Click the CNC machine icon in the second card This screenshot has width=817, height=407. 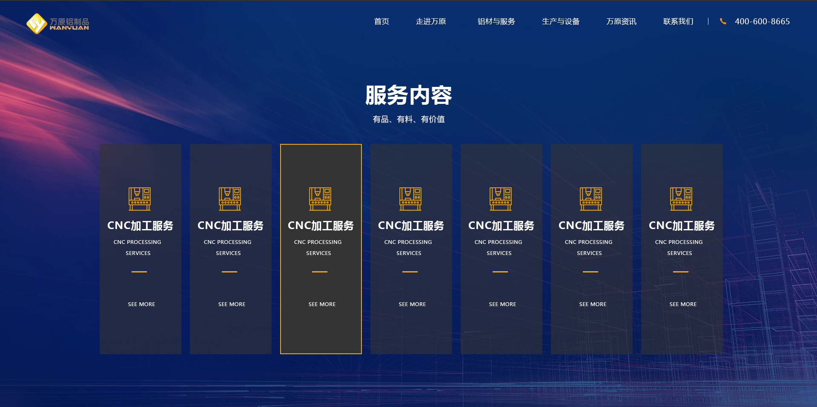coord(230,199)
